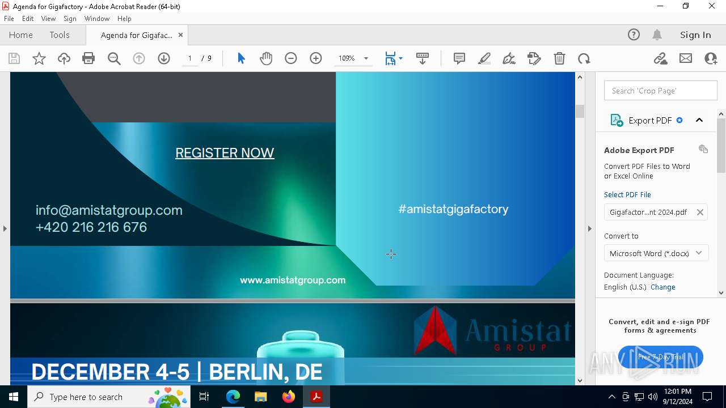Upload file to cloud icon
726x408 pixels.
64,58
